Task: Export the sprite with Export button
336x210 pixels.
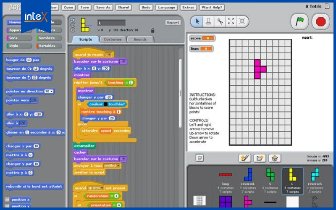Action: [173, 23]
